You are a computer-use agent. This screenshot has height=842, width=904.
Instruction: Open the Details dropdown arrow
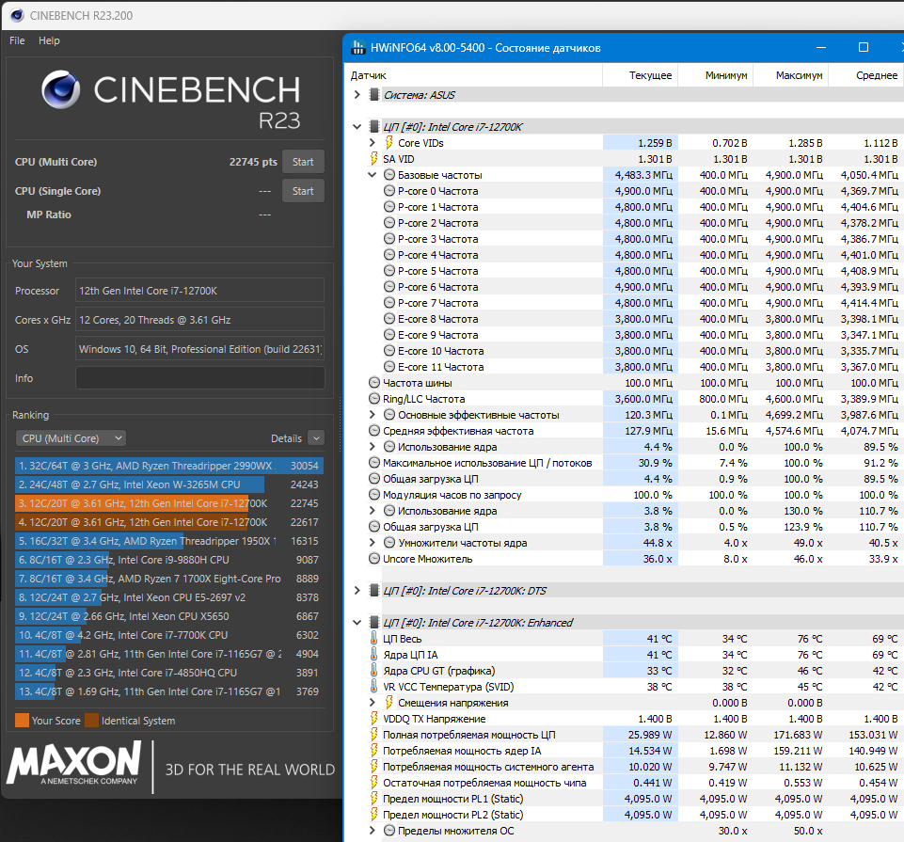pos(316,438)
